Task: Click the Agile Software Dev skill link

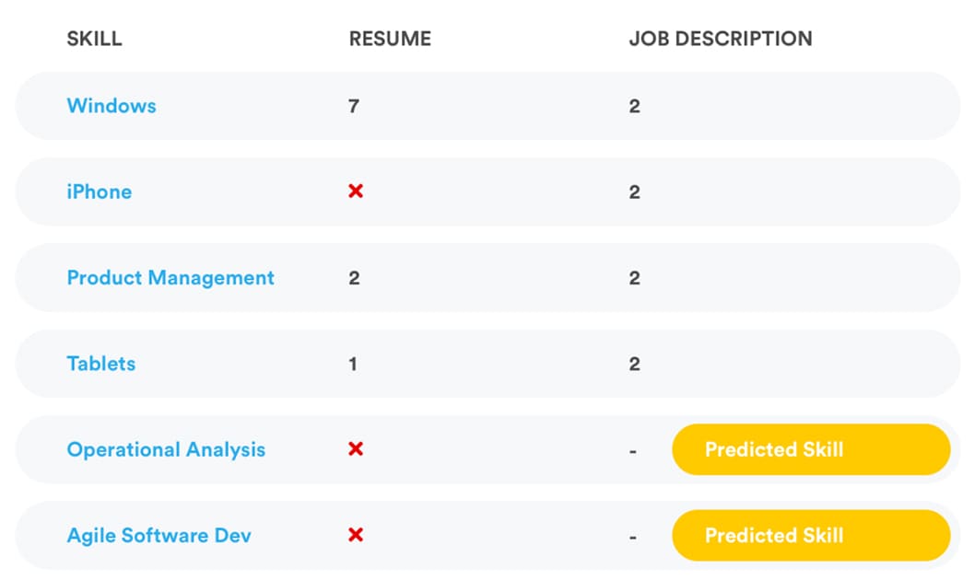Action: click(x=159, y=535)
